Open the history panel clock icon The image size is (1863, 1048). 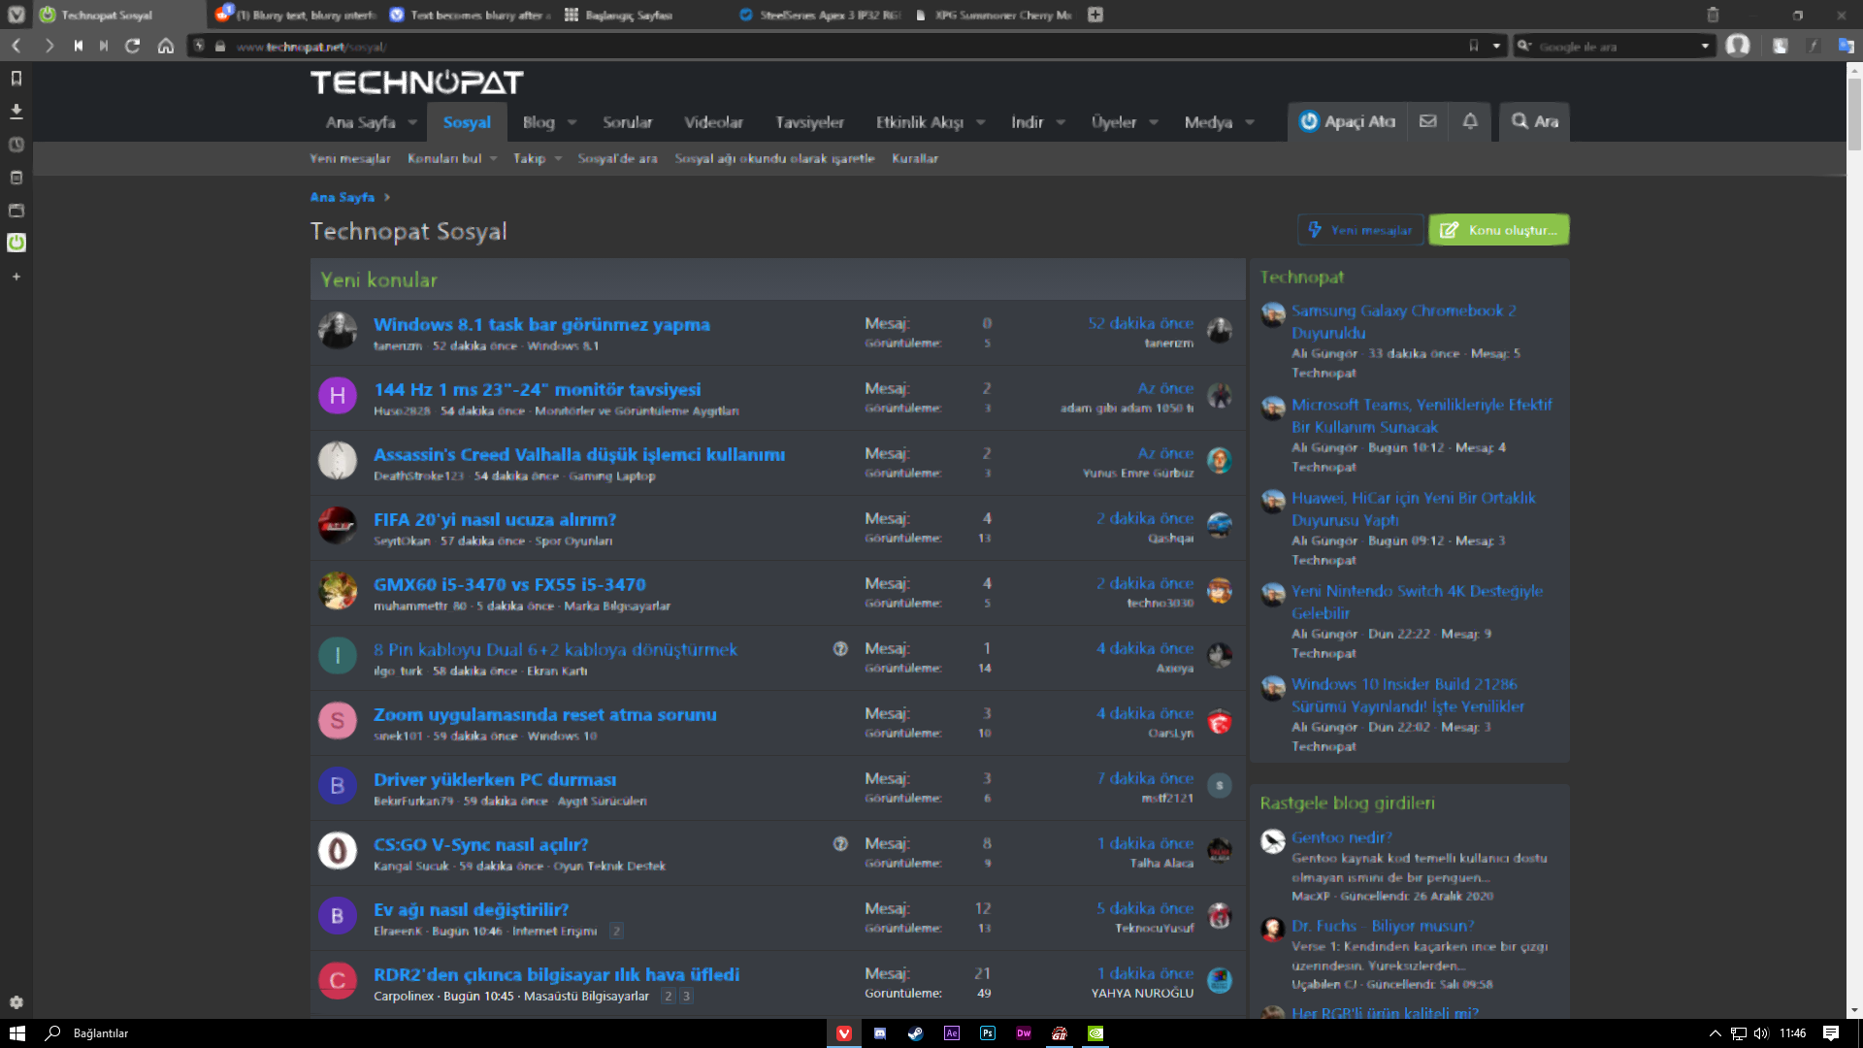point(16,144)
